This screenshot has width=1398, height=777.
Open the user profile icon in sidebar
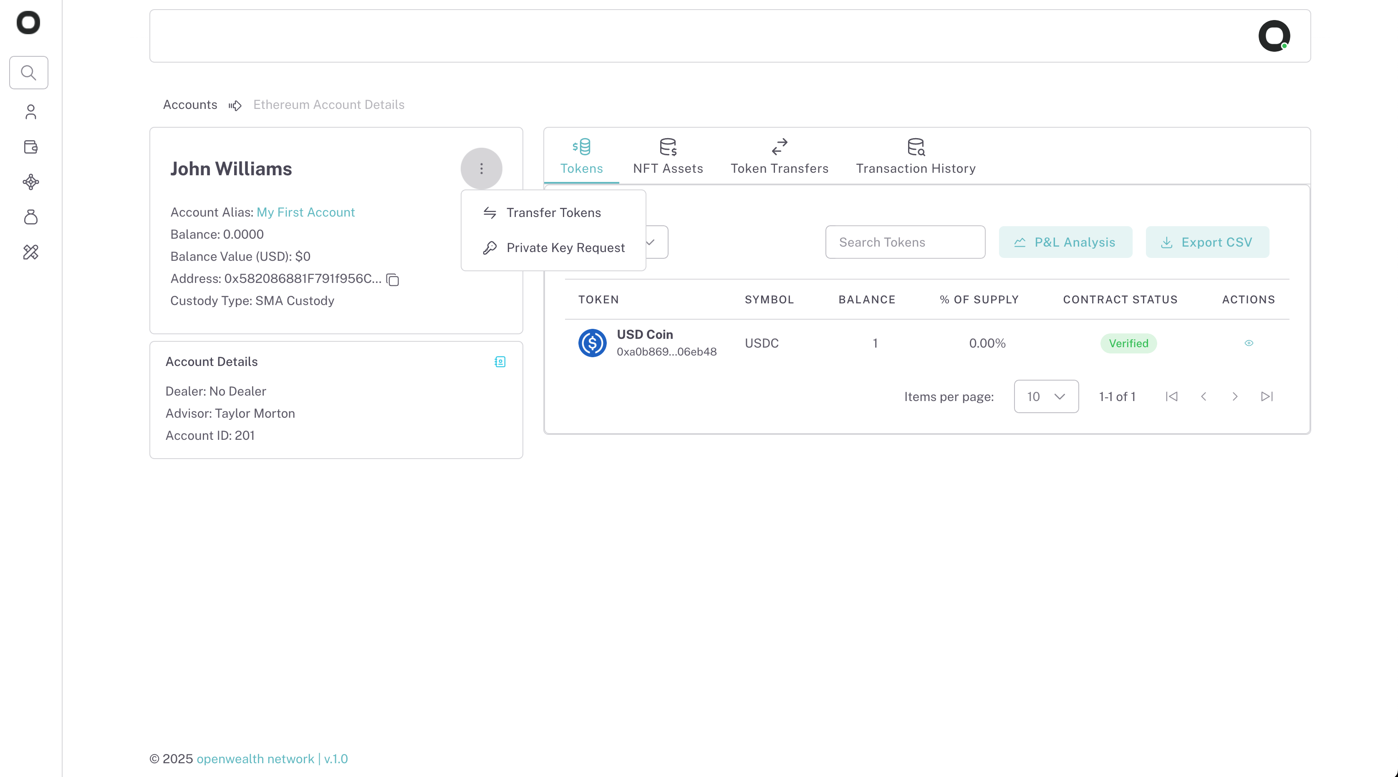pos(31,112)
